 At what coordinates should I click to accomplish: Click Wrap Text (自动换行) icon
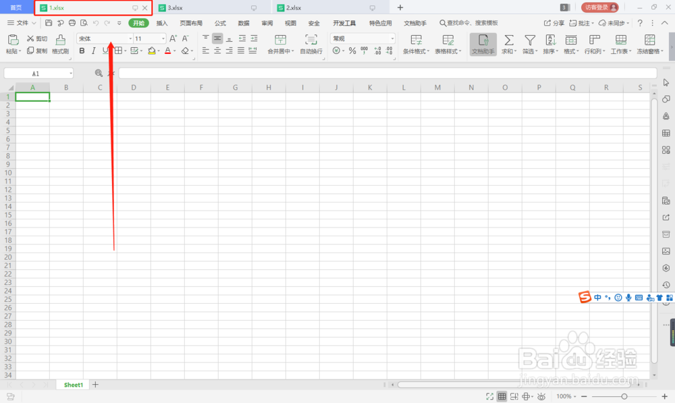(x=310, y=40)
